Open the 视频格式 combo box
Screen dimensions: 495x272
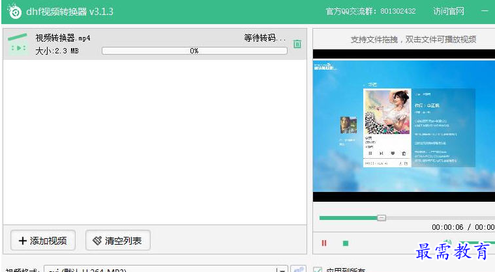pyautogui.click(x=163, y=269)
